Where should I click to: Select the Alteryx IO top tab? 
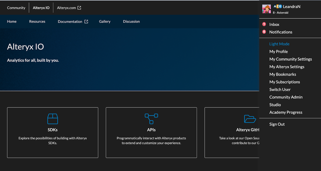(x=41, y=8)
